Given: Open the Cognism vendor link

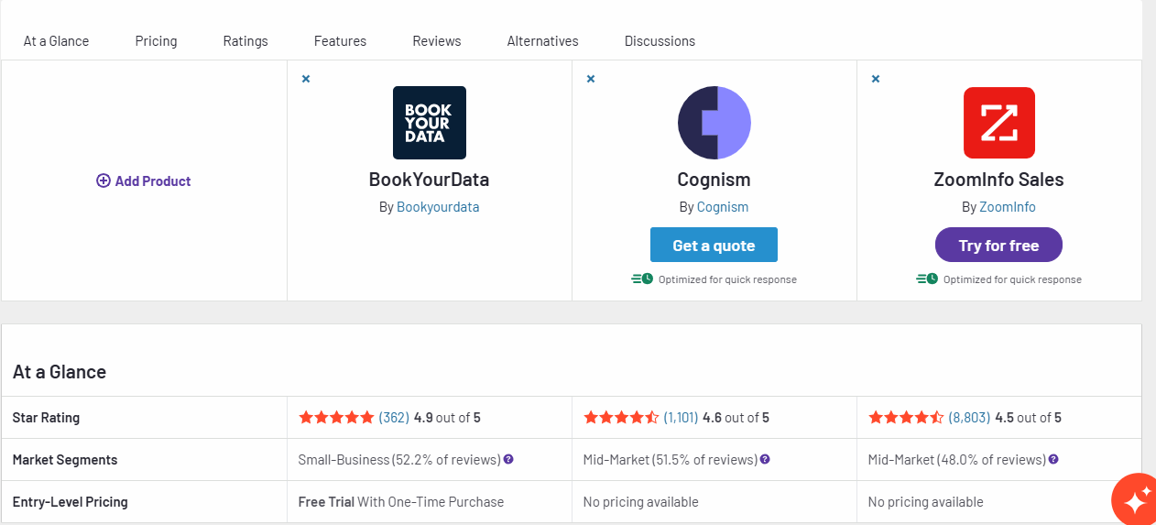Looking at the screenshot, I should (x=723, y=207).
